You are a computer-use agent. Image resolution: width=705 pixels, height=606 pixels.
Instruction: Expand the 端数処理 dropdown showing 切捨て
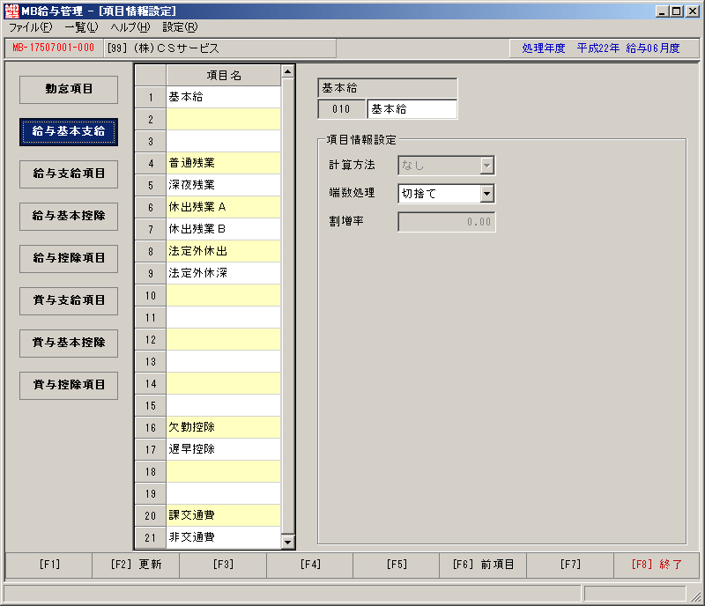tap(487, 194)
